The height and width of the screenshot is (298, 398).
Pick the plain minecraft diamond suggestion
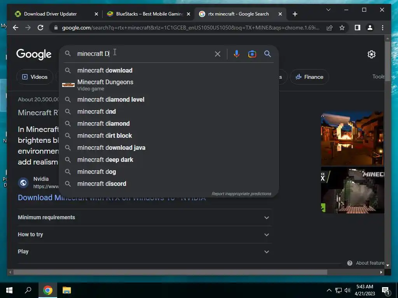click(x=169, y=124)
